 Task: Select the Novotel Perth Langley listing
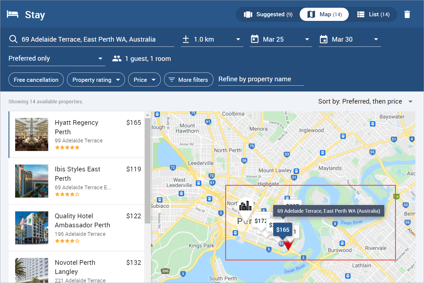[x=77, y=267]
